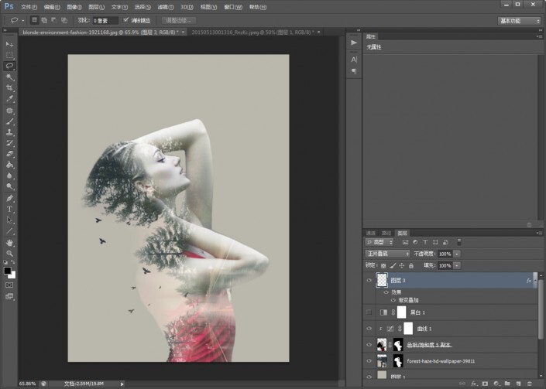Click the 调整边缘 (Refine Edge) button
Viewport: 546px width, 389px height.
pyautogui.click(x=180, y=20)
